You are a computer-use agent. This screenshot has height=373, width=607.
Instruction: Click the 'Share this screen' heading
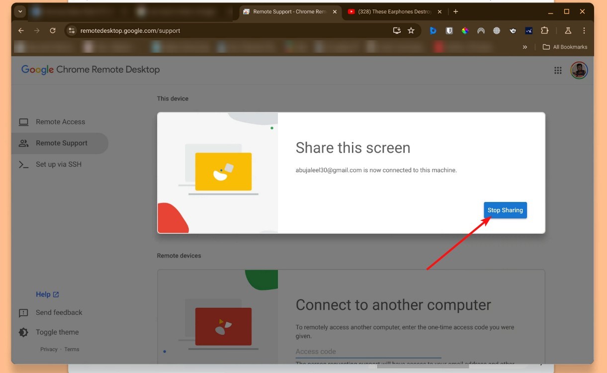click(x=353, y=148)
